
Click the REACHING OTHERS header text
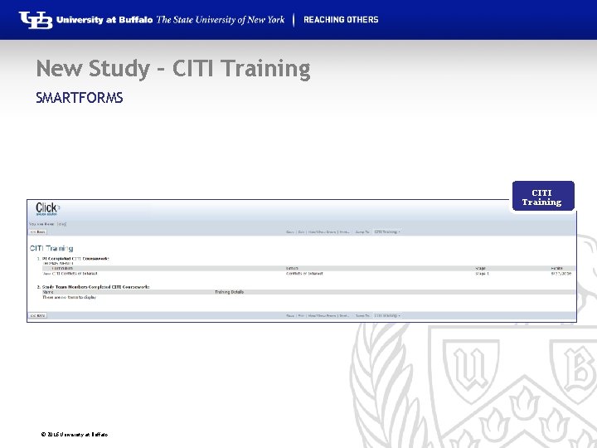(x=341, y=20)
